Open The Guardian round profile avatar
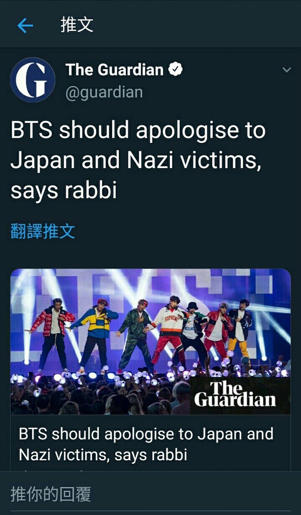Screen dimensions: 301x515 (33, 80)
